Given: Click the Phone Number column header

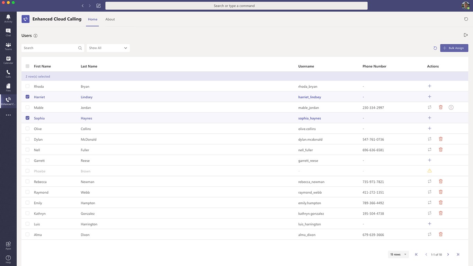Looking at the screenshot, I should tap(374, 66).
